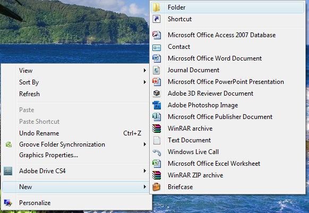Click the WinRAR archive icon

point(157,129)
